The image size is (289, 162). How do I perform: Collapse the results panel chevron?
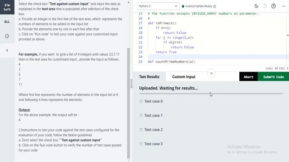[211, 73]
